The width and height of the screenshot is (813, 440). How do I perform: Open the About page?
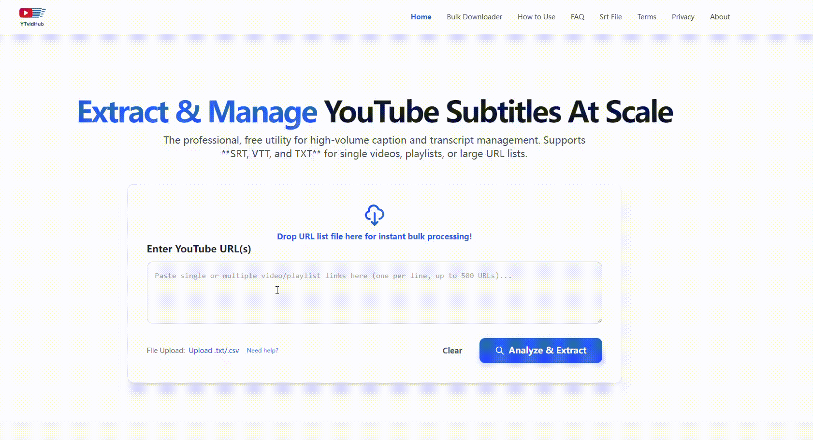click(720, 16)
